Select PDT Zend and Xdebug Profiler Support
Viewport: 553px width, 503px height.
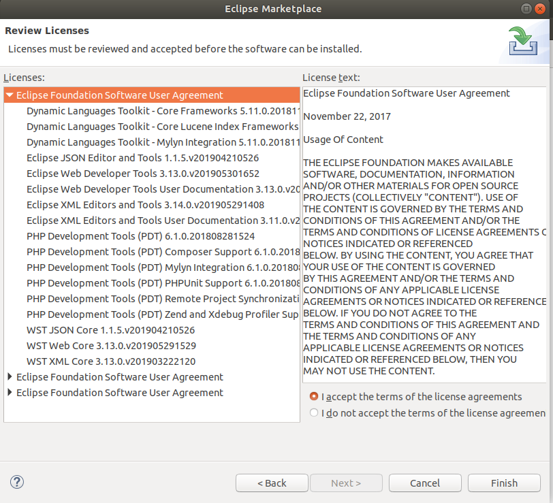pyautogui.click(x=163, y=314)
